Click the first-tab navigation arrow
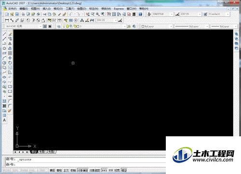Viewport: 241px width, 174px height. [x=15, y=152]
